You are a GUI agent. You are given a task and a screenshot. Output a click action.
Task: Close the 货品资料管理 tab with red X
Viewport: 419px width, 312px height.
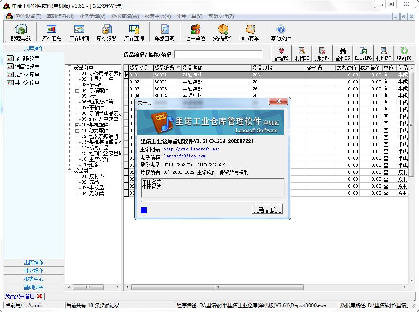[40, 296]
